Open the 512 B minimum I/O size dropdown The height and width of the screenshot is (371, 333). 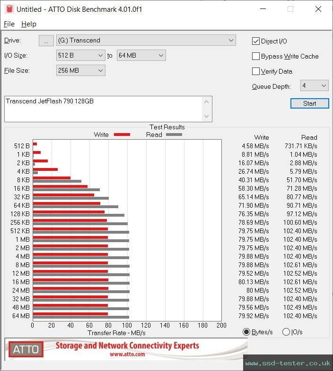(80, 55)
